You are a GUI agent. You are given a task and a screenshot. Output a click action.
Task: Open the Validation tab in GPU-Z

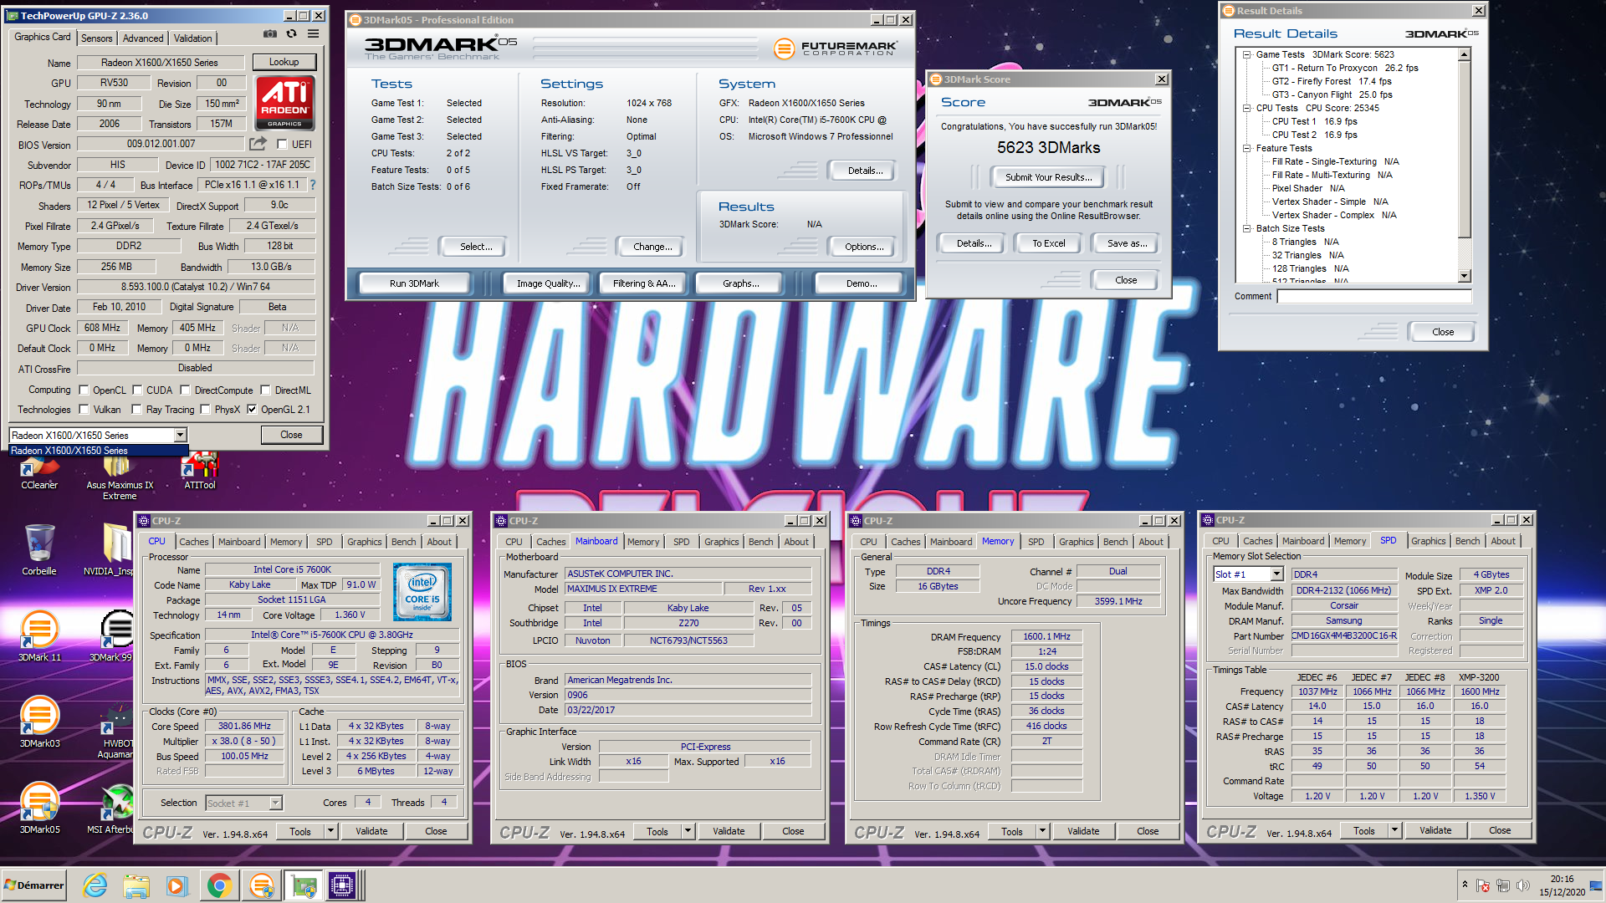click(x=193, y=38)
